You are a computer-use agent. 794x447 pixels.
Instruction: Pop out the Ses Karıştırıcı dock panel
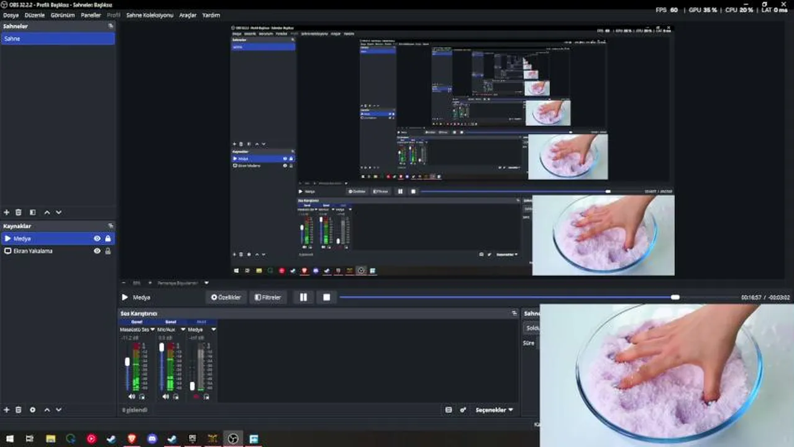(x=514, y=314)
